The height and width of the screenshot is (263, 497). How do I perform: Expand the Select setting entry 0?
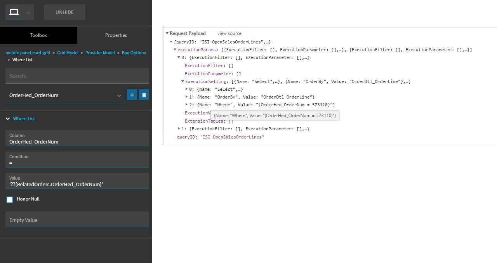(187, 89)
